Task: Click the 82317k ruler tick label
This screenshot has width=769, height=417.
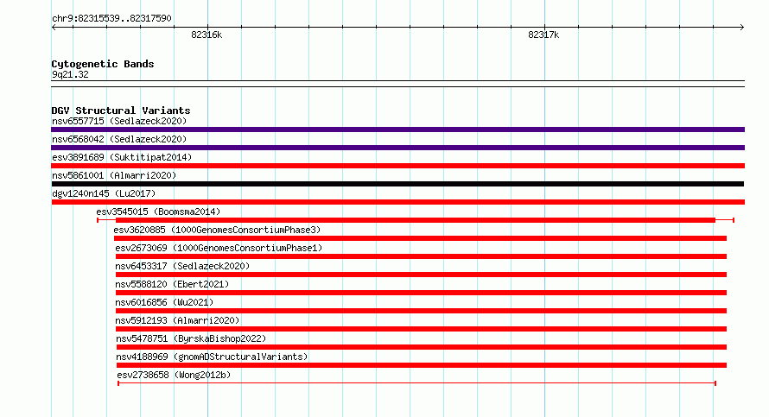Action: 543,35
